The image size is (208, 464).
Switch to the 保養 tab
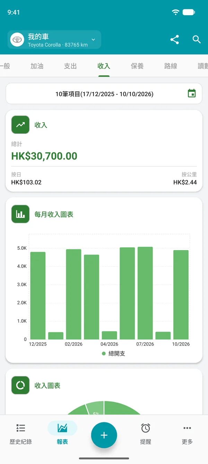[137, 66]
